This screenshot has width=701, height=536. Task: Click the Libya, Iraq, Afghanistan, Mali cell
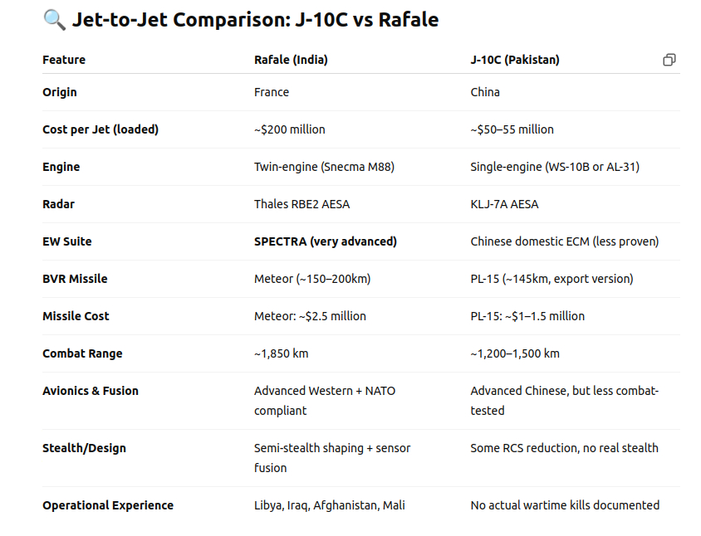[330, 505]
